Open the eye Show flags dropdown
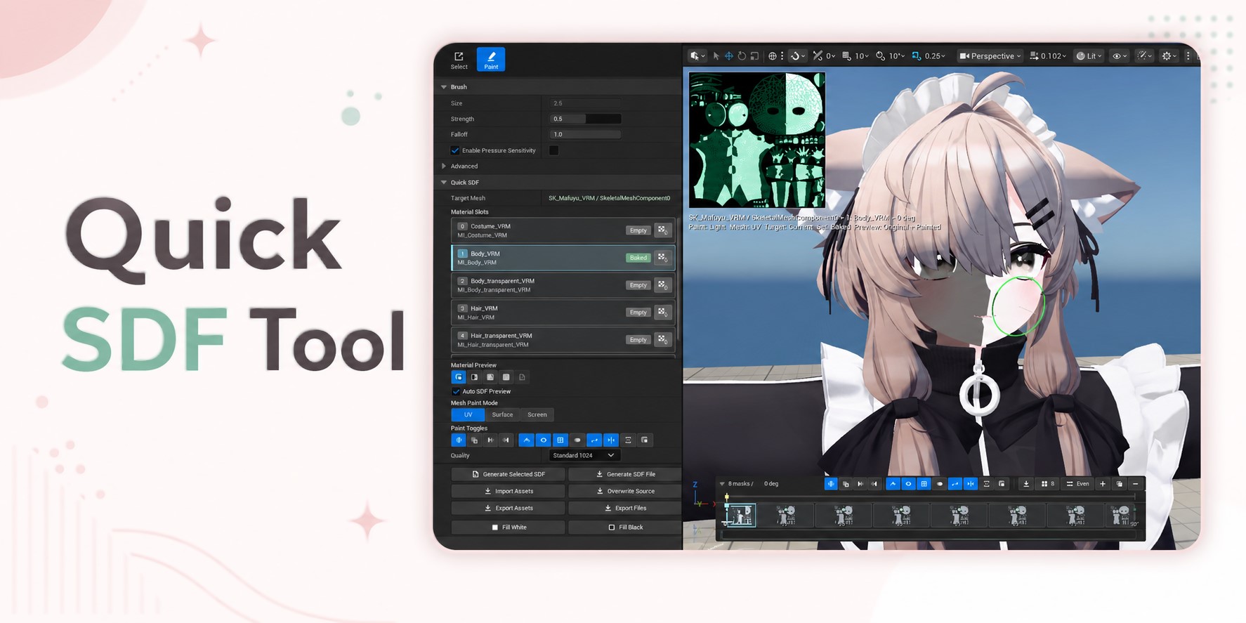This screenshot has height=623, width=1246. coord(1120,56)
